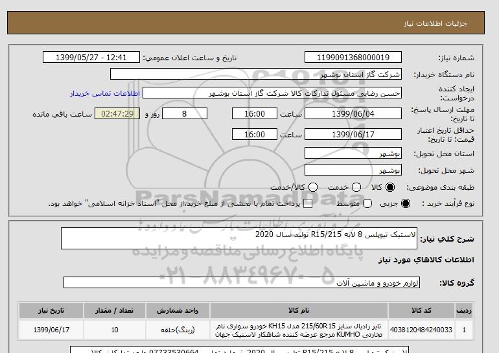Click quantity cell showing 10

(x=115, y=330)
